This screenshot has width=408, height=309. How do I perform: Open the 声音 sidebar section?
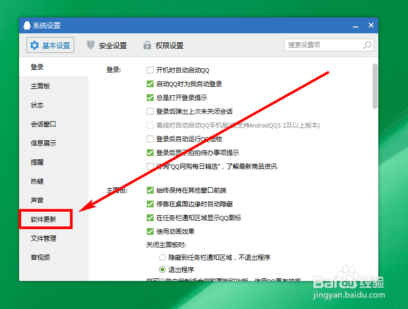pos(54,200)
